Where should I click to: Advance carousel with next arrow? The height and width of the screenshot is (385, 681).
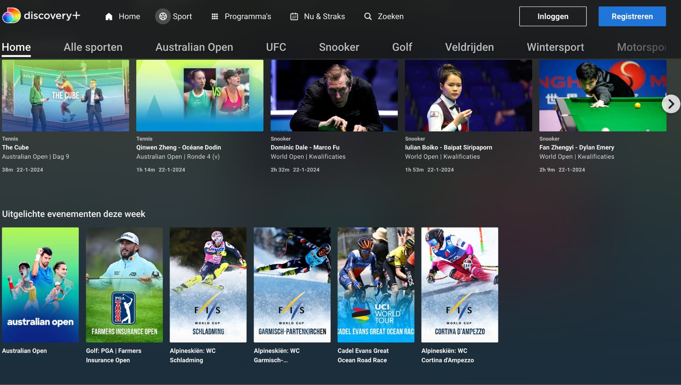671,104
